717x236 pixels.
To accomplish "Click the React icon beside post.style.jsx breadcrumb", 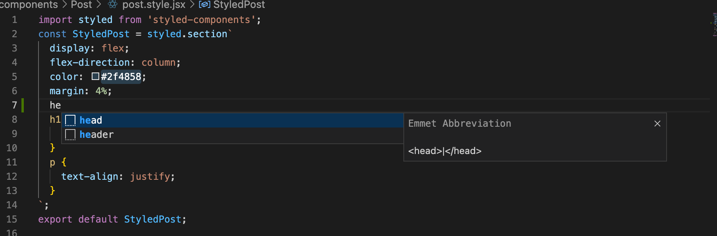I will click(112, 5).
